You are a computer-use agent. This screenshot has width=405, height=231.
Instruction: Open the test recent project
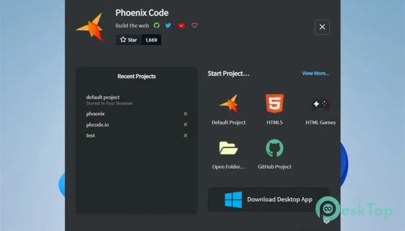pyautogui.click(x=90, y=135)
